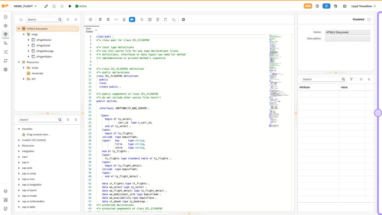Click the Neptune logo in top-left corner
Image resolution: width=382 pixels, height=215 pixels.
5,6
